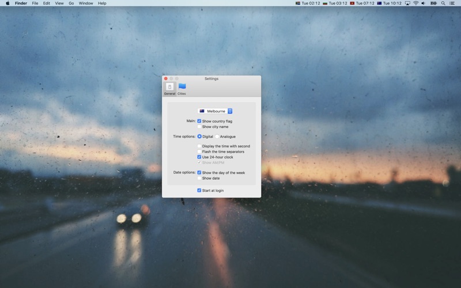The width and height of the screenshot is (461, 288).
Task: Open the General settings tab
Action: (x=169, y=89)
